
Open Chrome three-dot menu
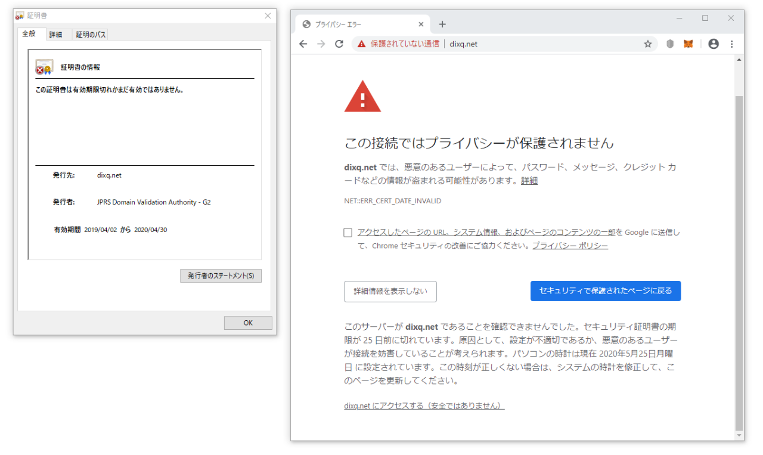click(x=731, y=44)
